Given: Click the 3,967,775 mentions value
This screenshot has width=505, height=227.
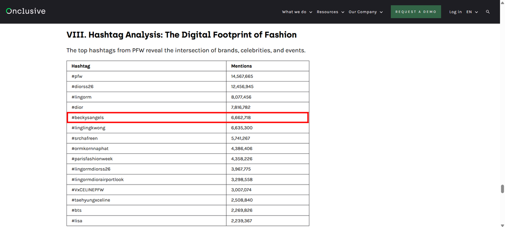Looking at the screenshot, I should point(241,169).
